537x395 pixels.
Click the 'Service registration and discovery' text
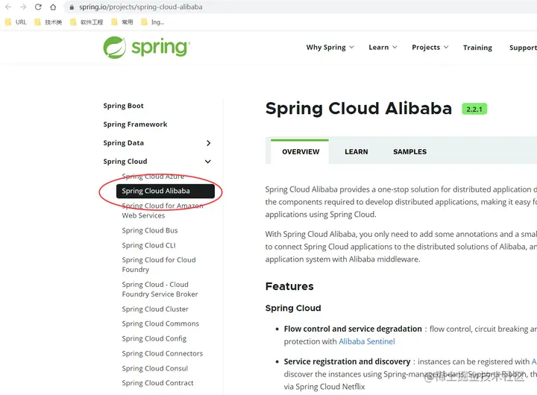click(347, 361)
